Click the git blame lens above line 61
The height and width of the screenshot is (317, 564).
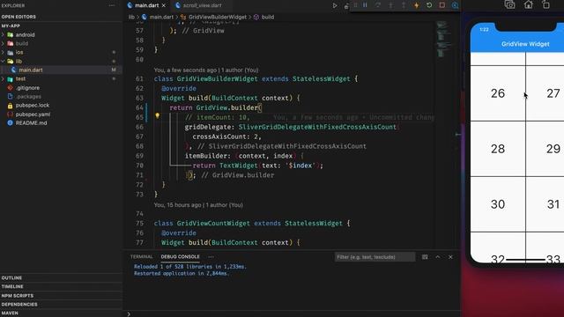[x=206, y=70]
